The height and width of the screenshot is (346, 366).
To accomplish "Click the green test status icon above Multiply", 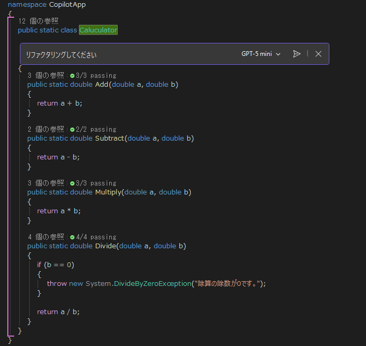I will point(72,183).
